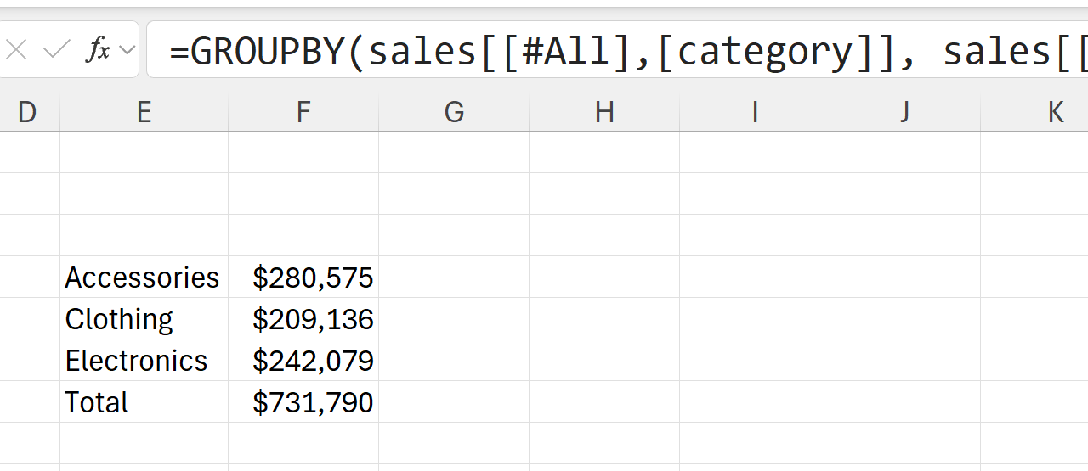Click the Electronics cell
This screenshot has width=1088, height=471.
(143, 361)
